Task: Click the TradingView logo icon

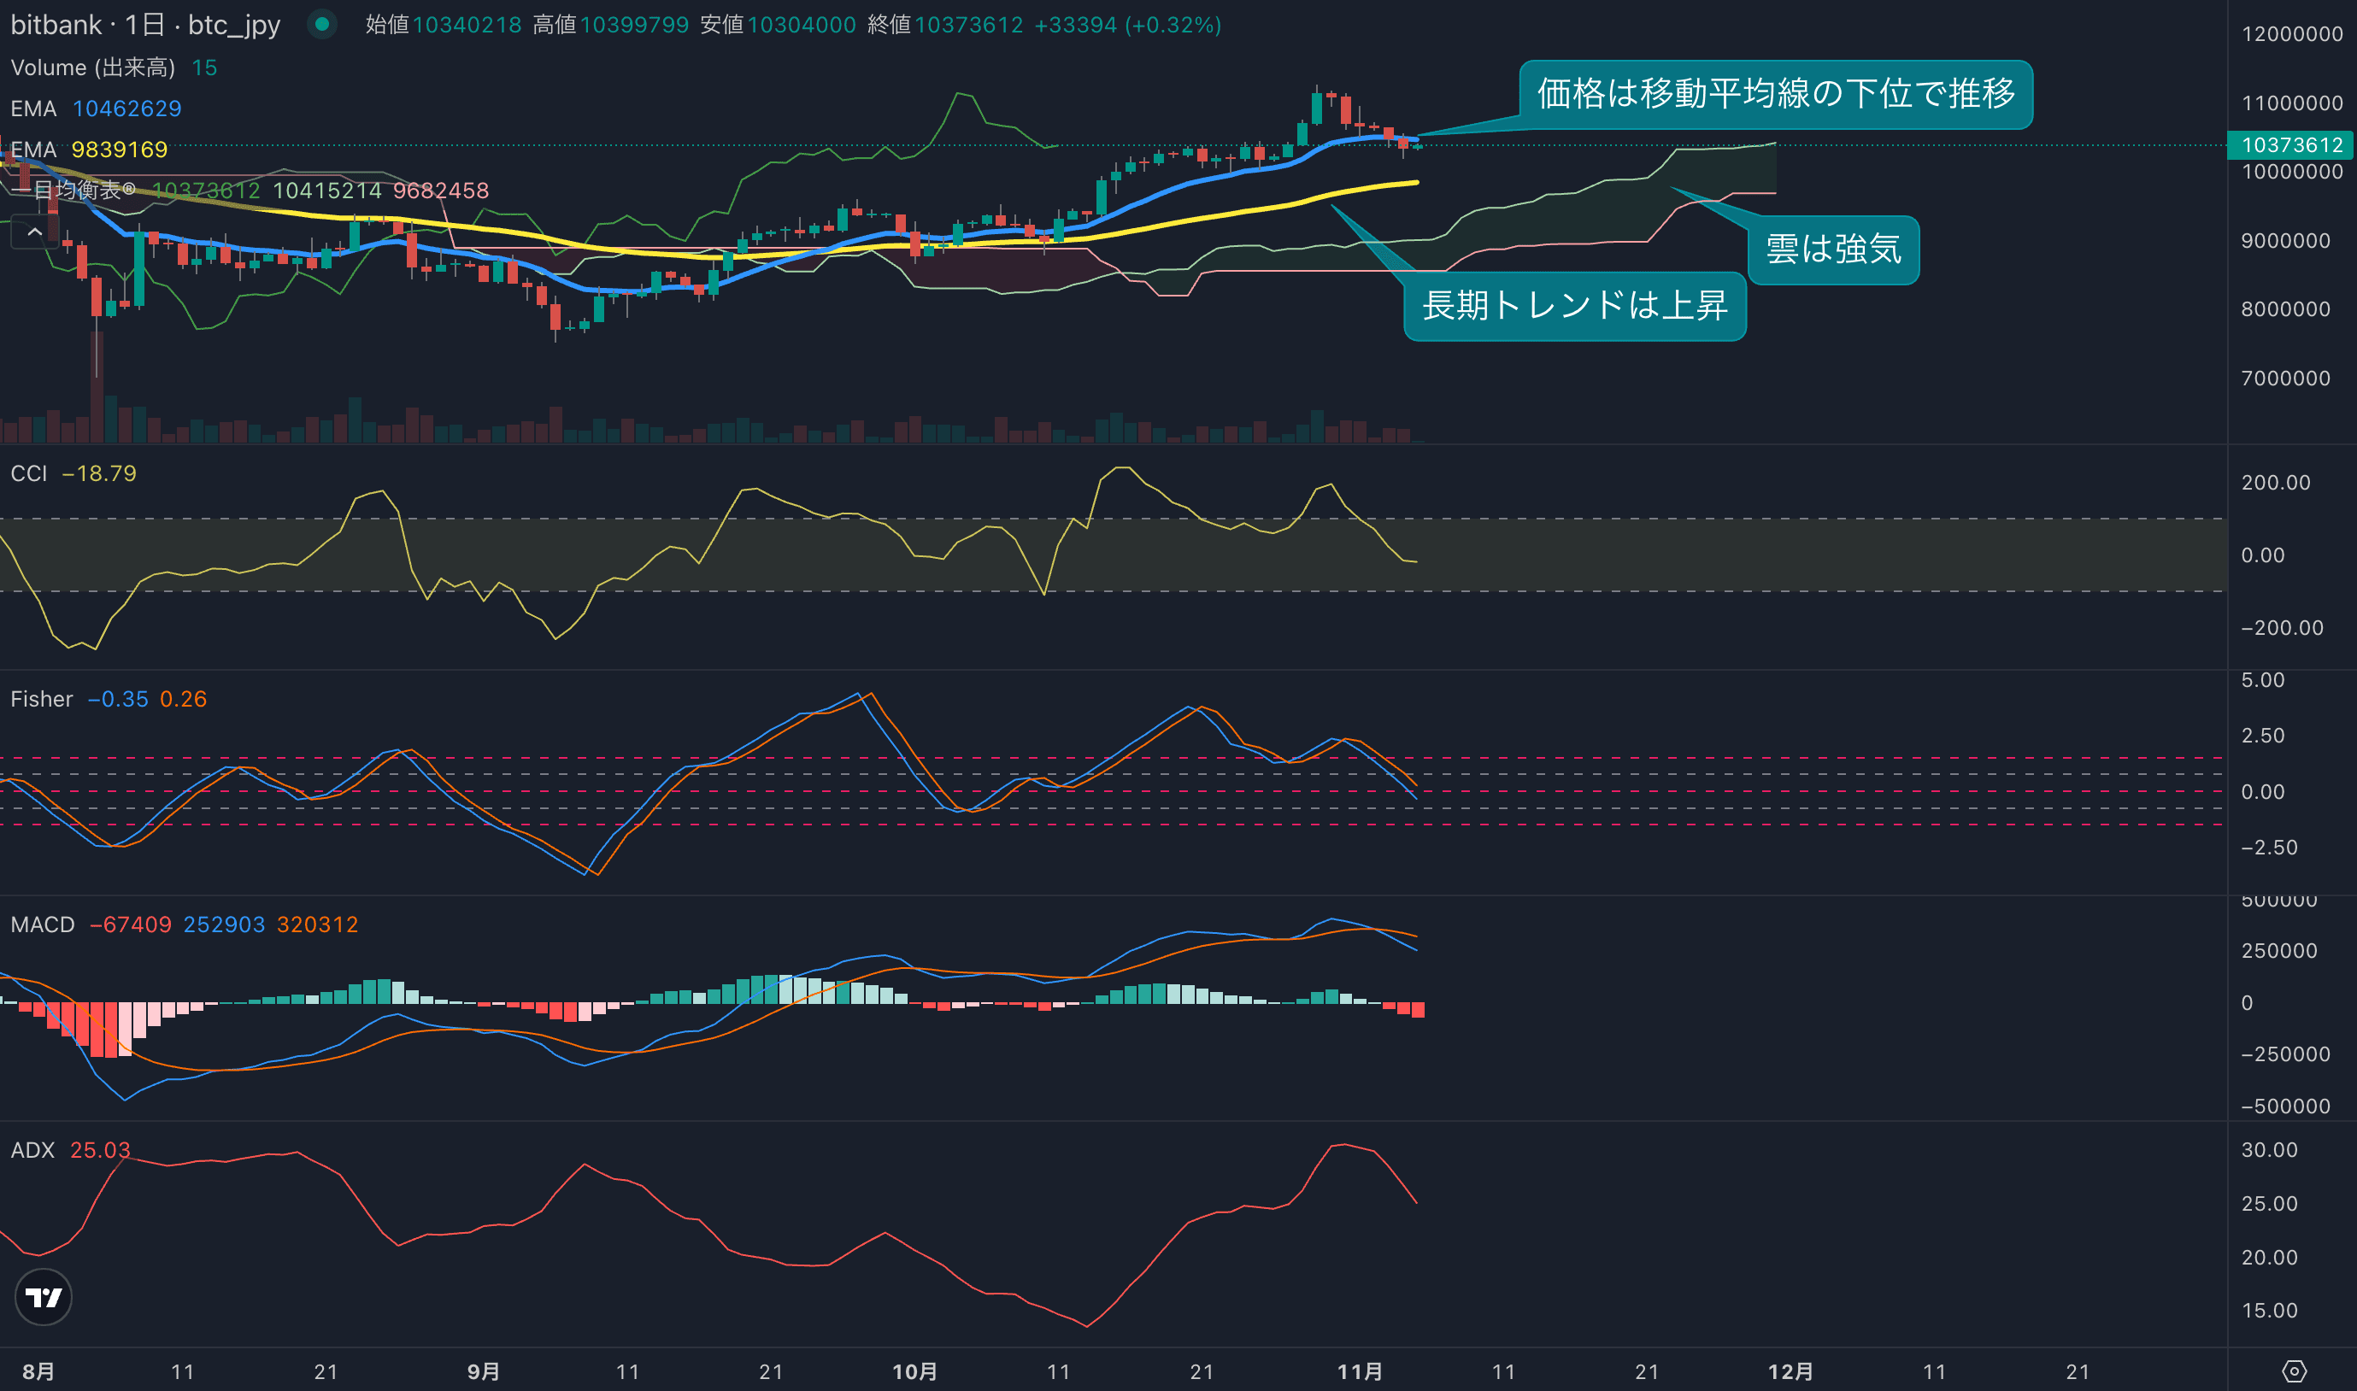Action: 43,1297
